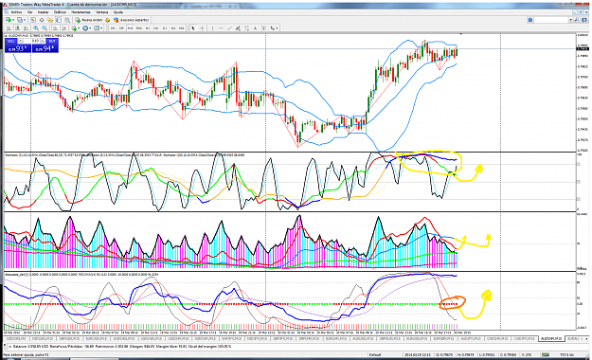
Task: Toggle the W1 timeframe button
Action: coord(173,28)
